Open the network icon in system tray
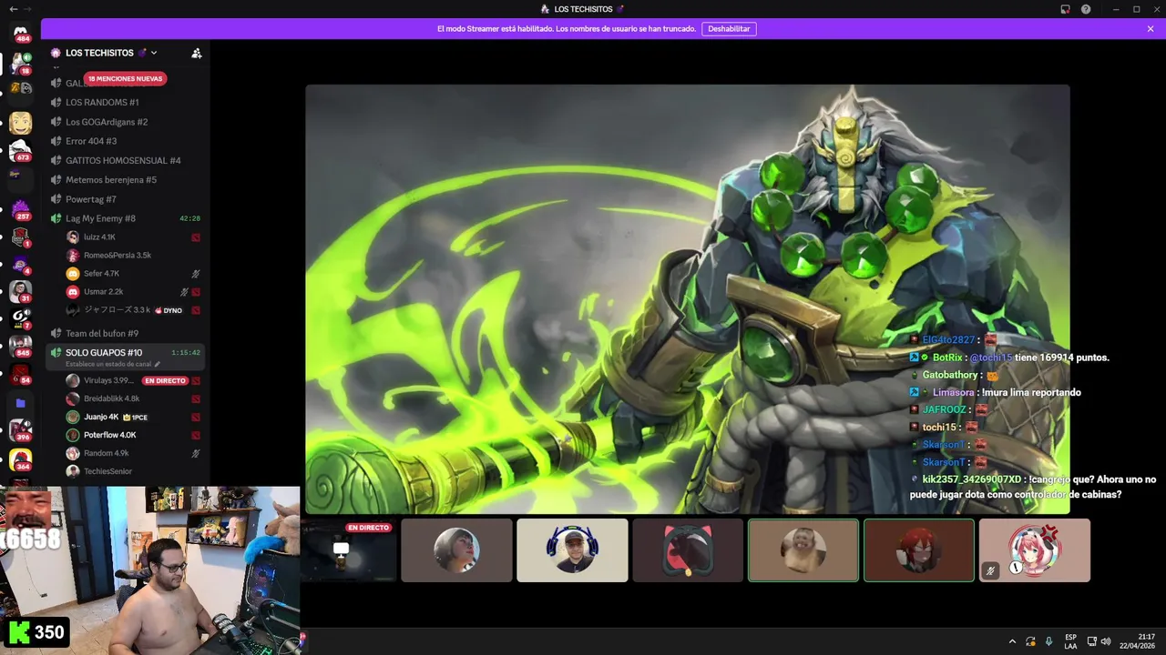 [1092, 641]
